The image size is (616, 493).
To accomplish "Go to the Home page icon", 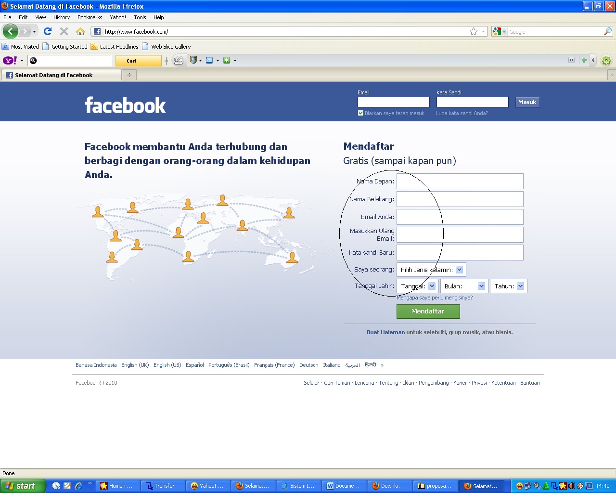I will pos(80,31).
